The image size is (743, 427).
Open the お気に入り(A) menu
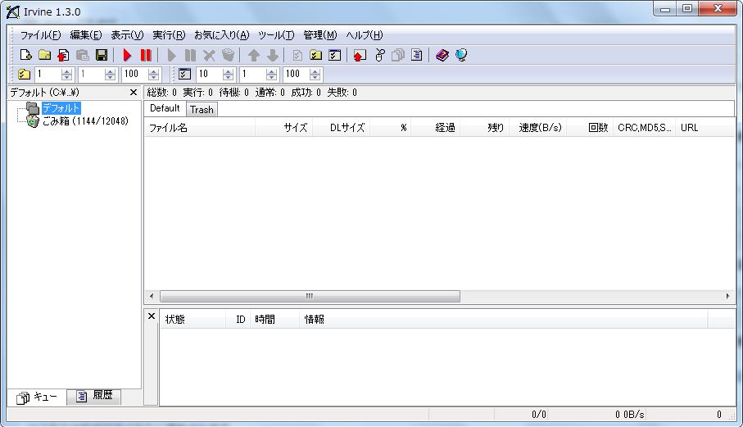(x=221, y=35)
